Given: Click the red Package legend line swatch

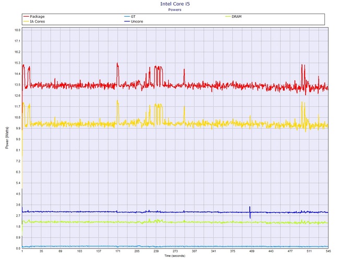Looking at the screenshot, I should pyautogui.click(x=26, y=17).
